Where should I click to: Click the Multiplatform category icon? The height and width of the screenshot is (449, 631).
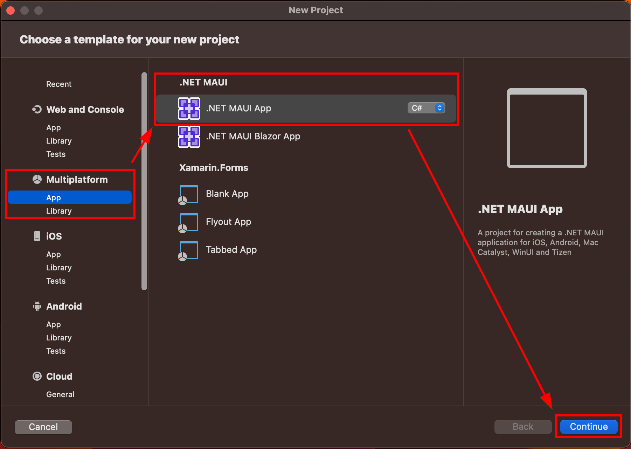click(37, 179)
